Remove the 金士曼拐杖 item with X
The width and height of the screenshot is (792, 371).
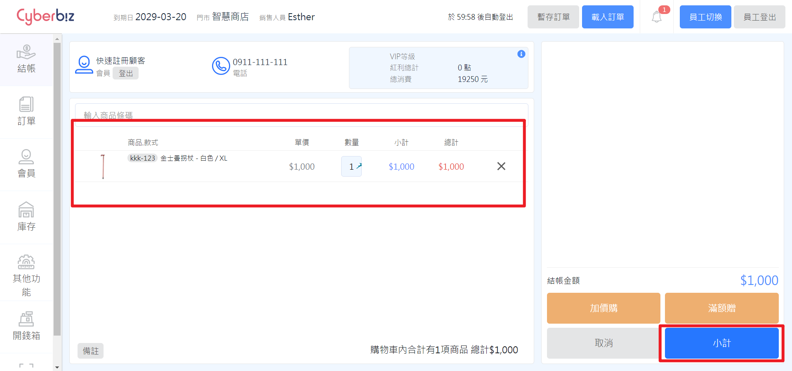click(501, 166)
